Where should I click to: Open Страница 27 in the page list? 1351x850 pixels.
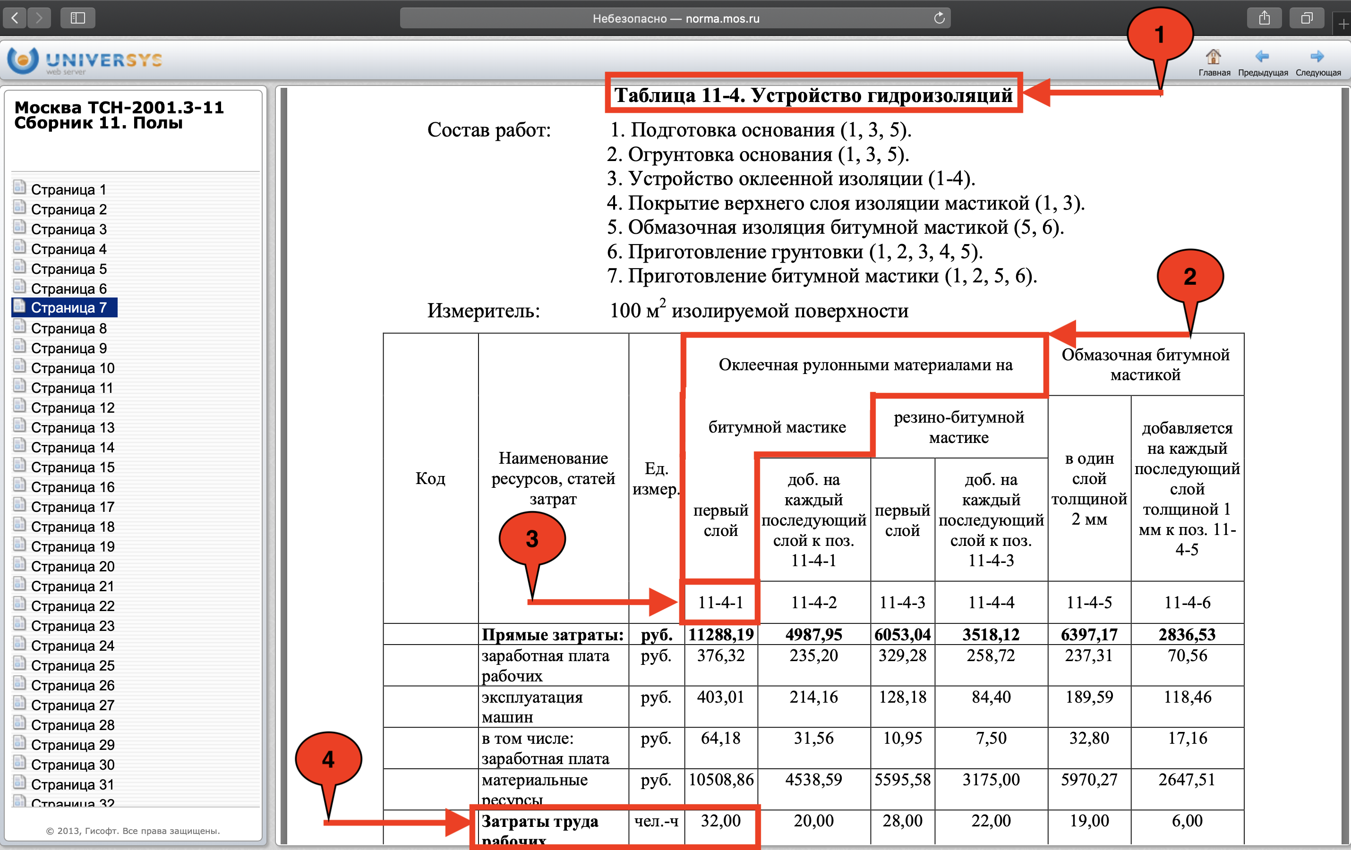point(72,705)
